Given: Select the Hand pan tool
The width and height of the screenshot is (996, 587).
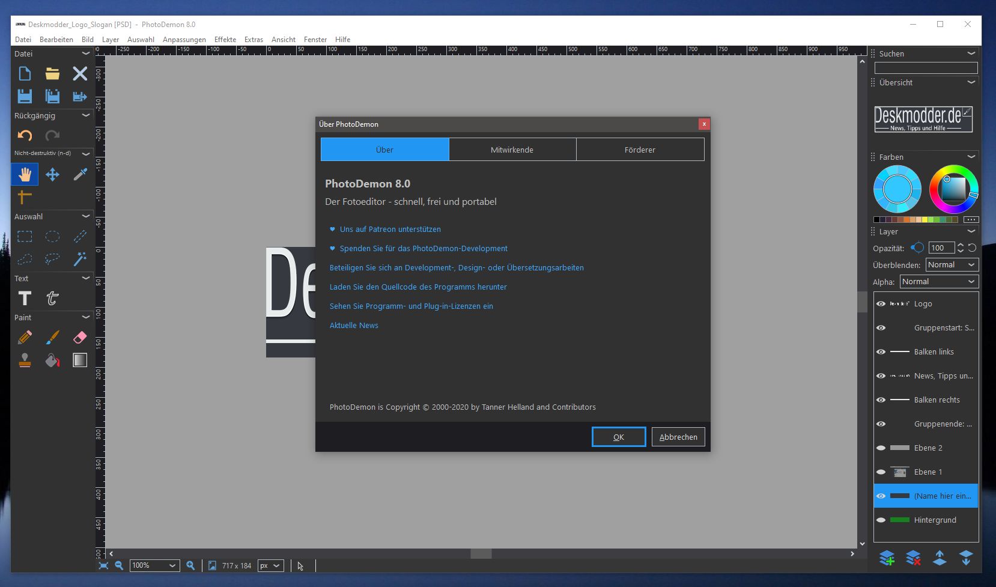Looking at the screenshot, I should click(25, 174).
